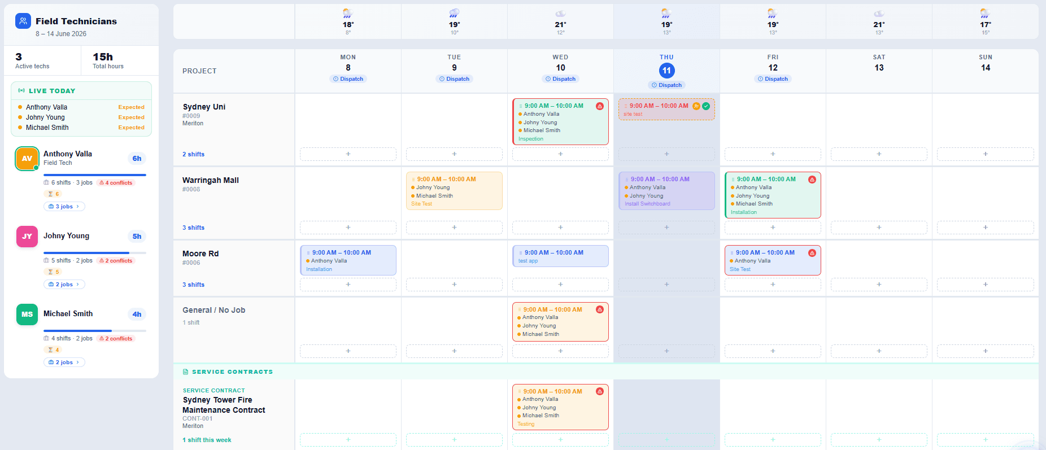
Task: Click the Saturday cloud weather icon above 21°
Action: pyautogui.click(x=879, y=14)
